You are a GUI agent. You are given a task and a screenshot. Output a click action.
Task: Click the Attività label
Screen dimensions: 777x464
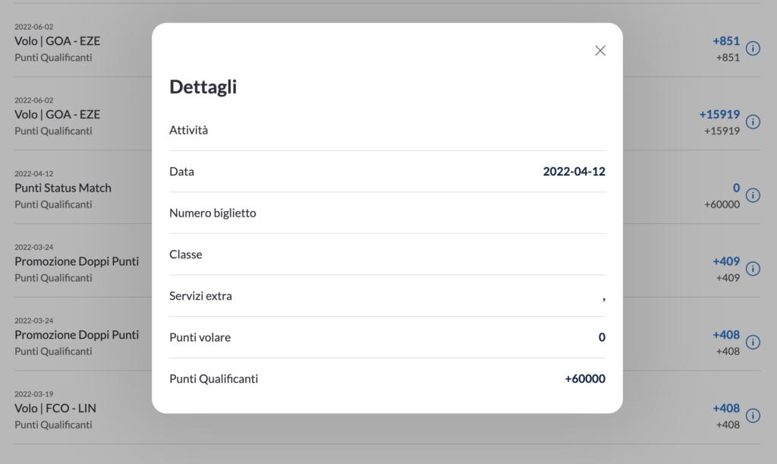(189, 130)
